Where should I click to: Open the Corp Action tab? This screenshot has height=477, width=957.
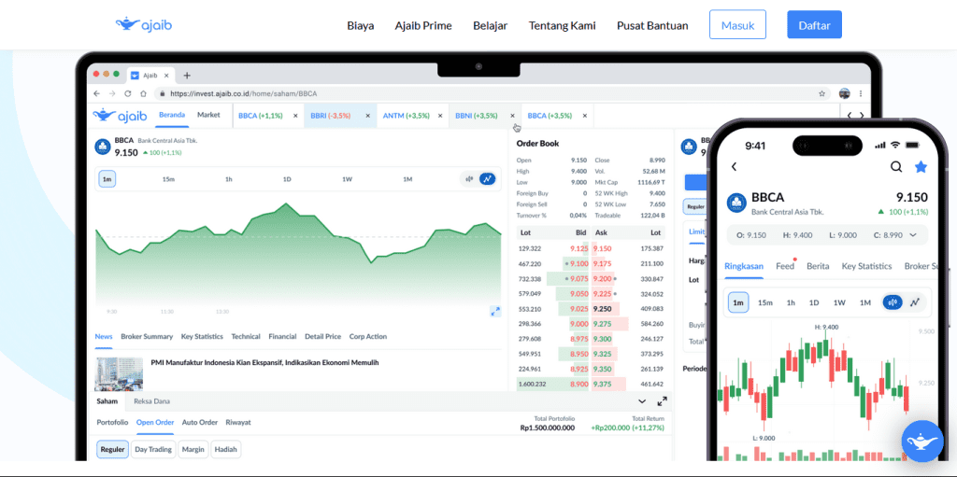(368, 336)
